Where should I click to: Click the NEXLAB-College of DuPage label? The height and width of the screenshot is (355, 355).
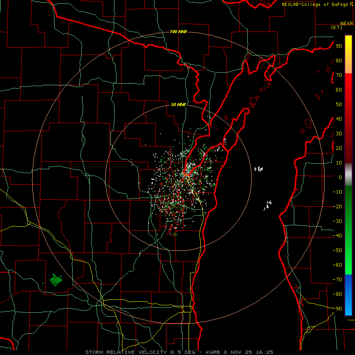pyautogui.click(x=316, y=4)
